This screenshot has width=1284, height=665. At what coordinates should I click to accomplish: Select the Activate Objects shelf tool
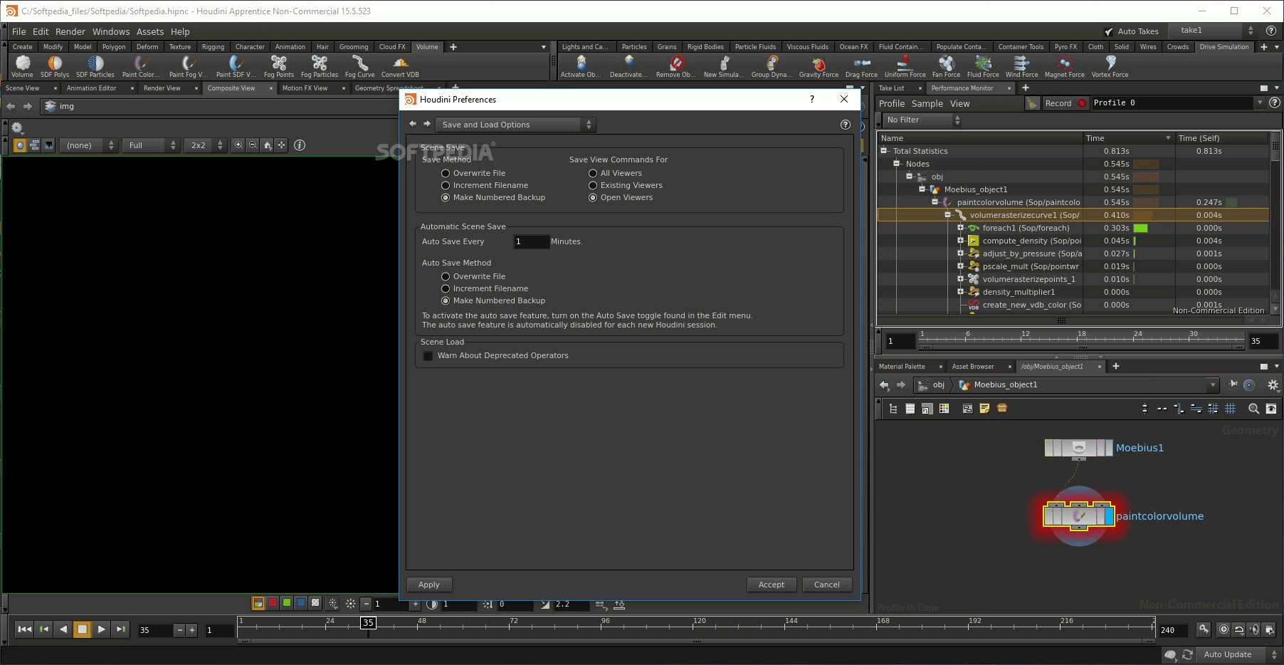tap(581, 66)
